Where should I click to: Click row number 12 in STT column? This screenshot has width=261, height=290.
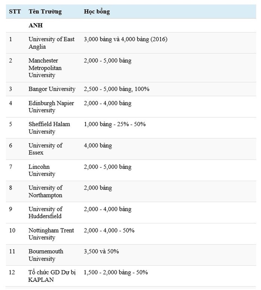click(12, 273)
